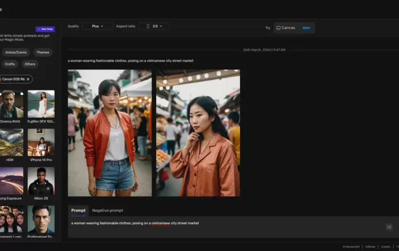This screenshot has height=251, width=399.
Task: Click the Canvas screen icon
Action: point(278,28)
